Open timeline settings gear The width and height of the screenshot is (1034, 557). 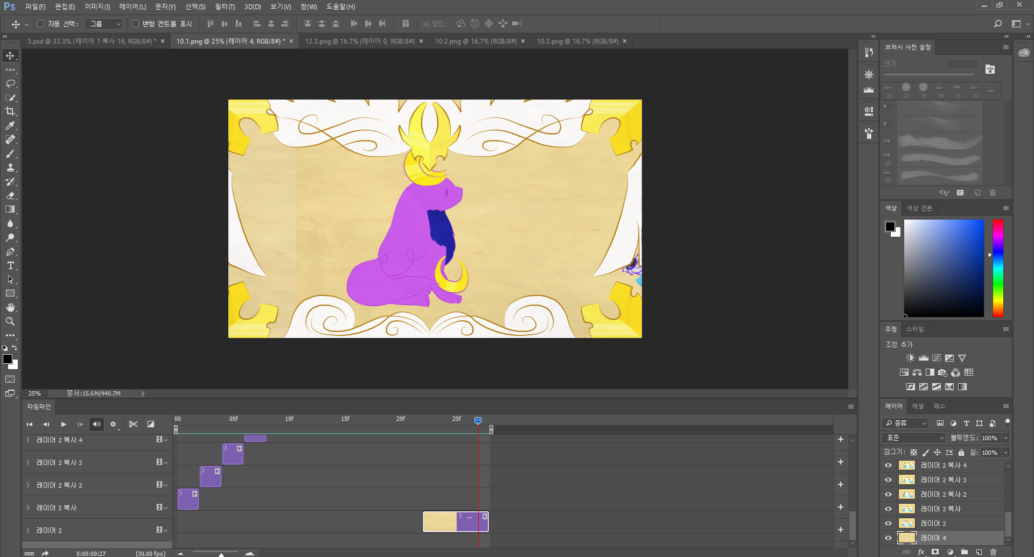(113, 424)
